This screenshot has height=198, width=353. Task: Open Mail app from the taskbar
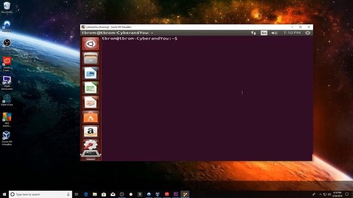(113, 194)
